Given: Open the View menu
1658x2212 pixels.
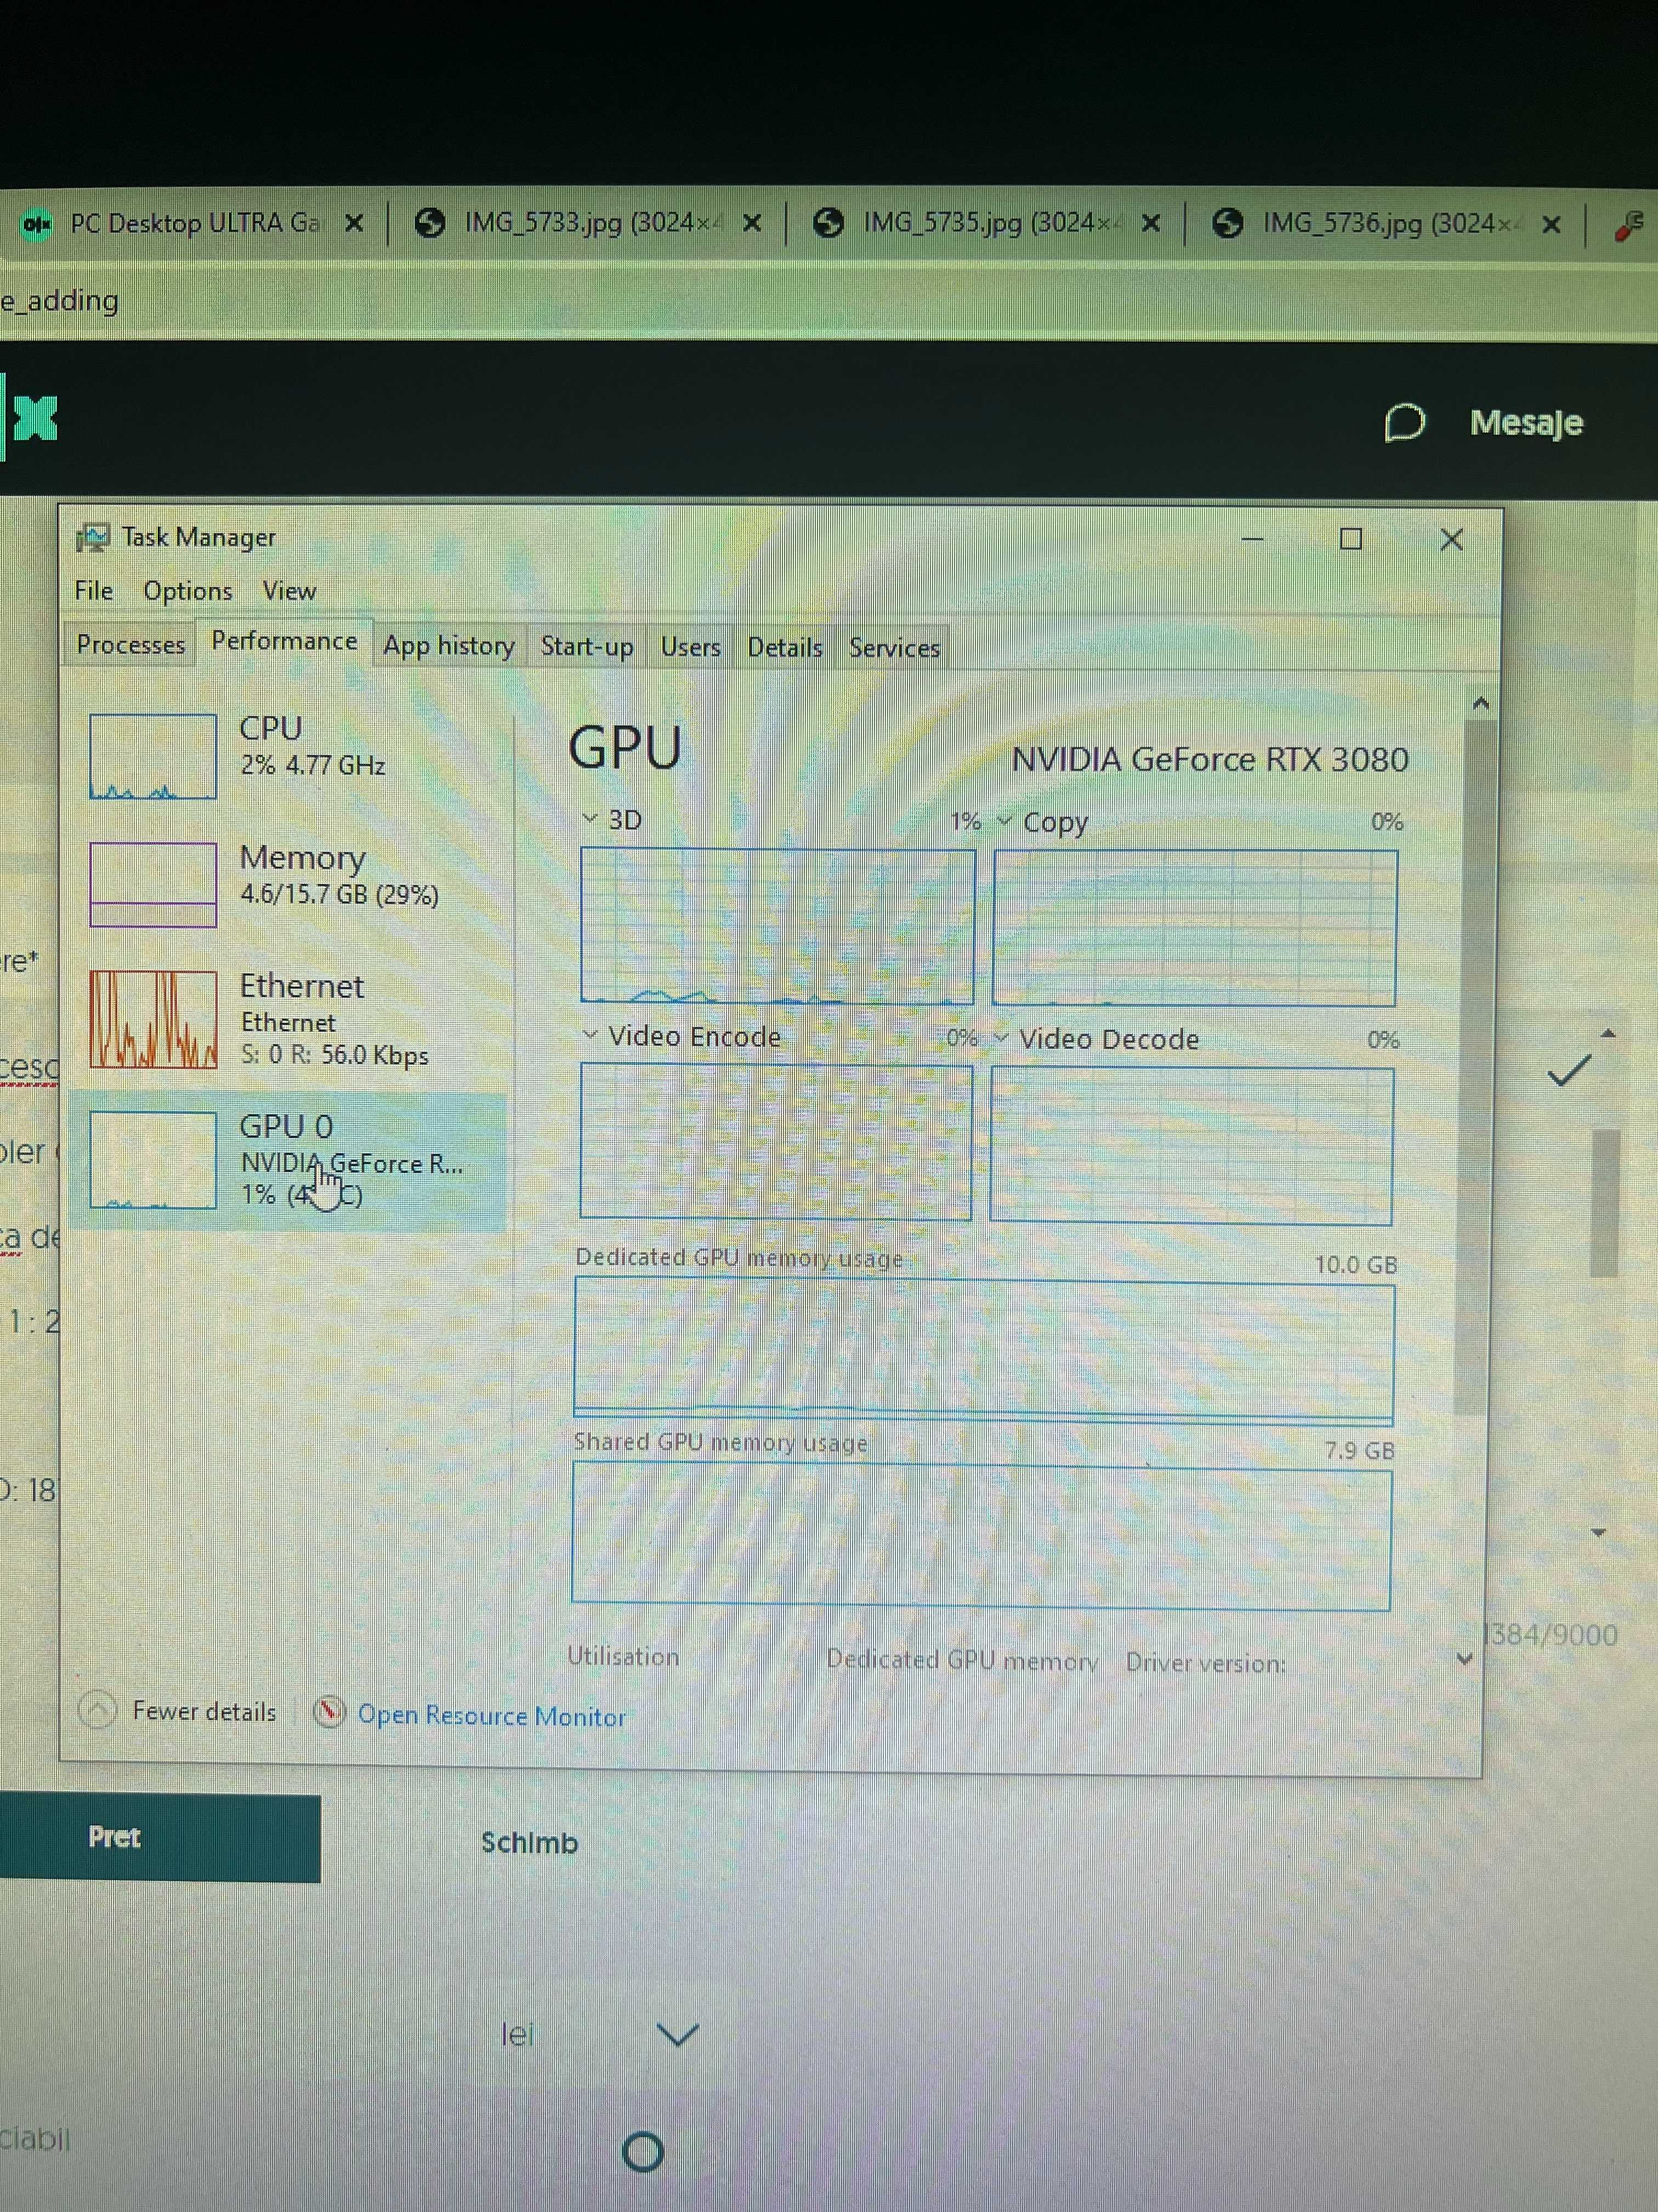Looking at the screenshot, I should [x=290, y=591].
